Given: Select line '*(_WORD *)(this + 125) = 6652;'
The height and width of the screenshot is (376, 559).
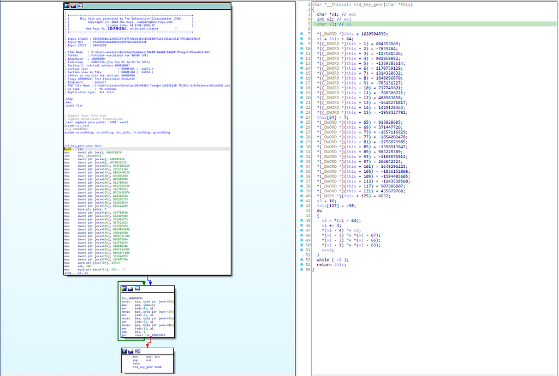Looking at the screenshot, I should [x=354, y=196].
